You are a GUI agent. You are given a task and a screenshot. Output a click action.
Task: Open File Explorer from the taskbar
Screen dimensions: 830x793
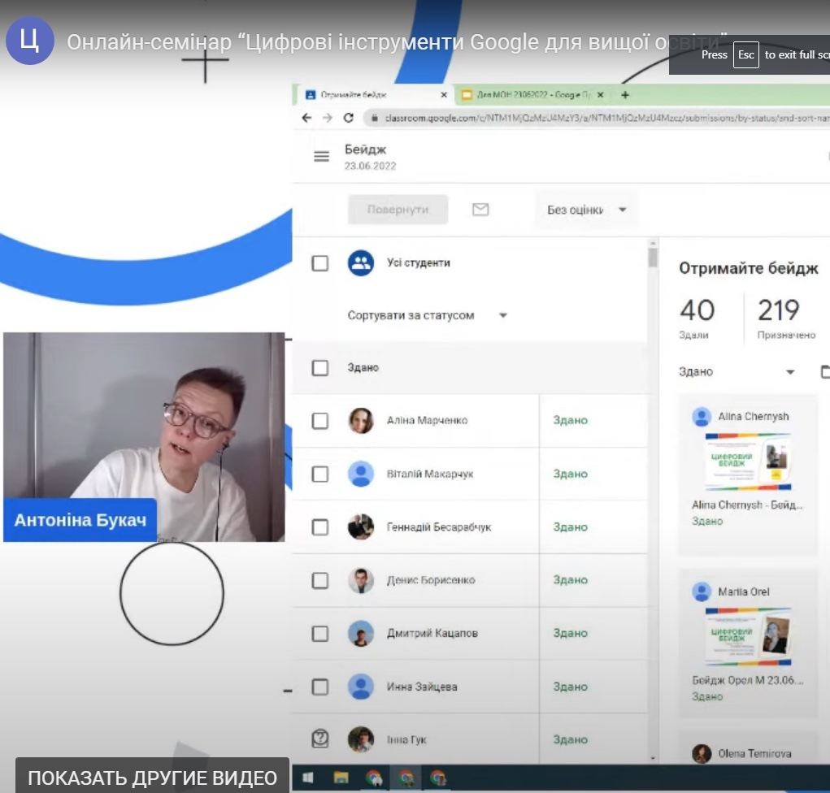tap(341, 778)
